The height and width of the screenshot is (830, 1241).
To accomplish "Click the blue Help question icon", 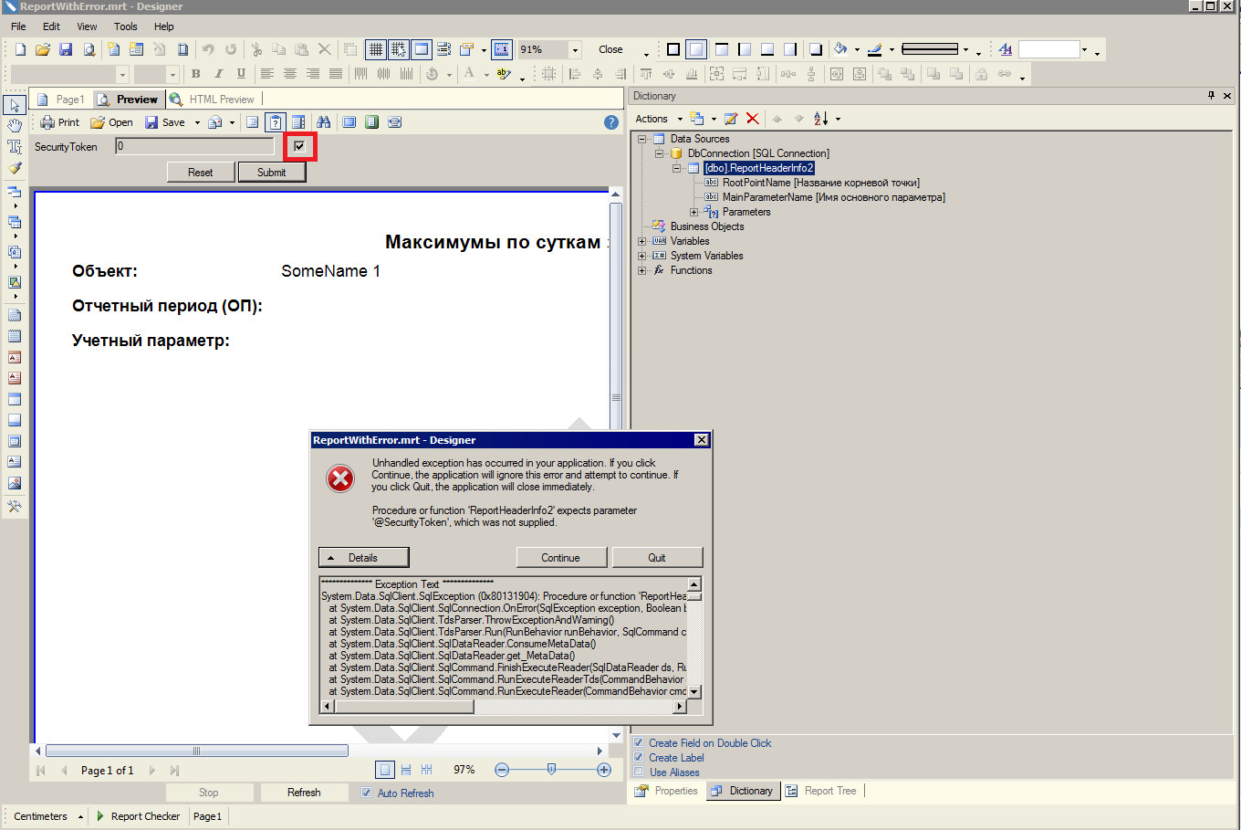I will point(611,122).
